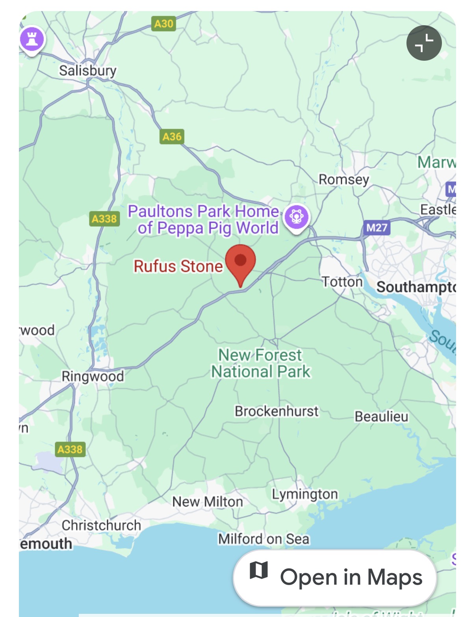The width and height of the screenshot is (475, 617).
Task: Select the Paultons Park Peppa Pig World label
Action: click(x=204, y=220)
